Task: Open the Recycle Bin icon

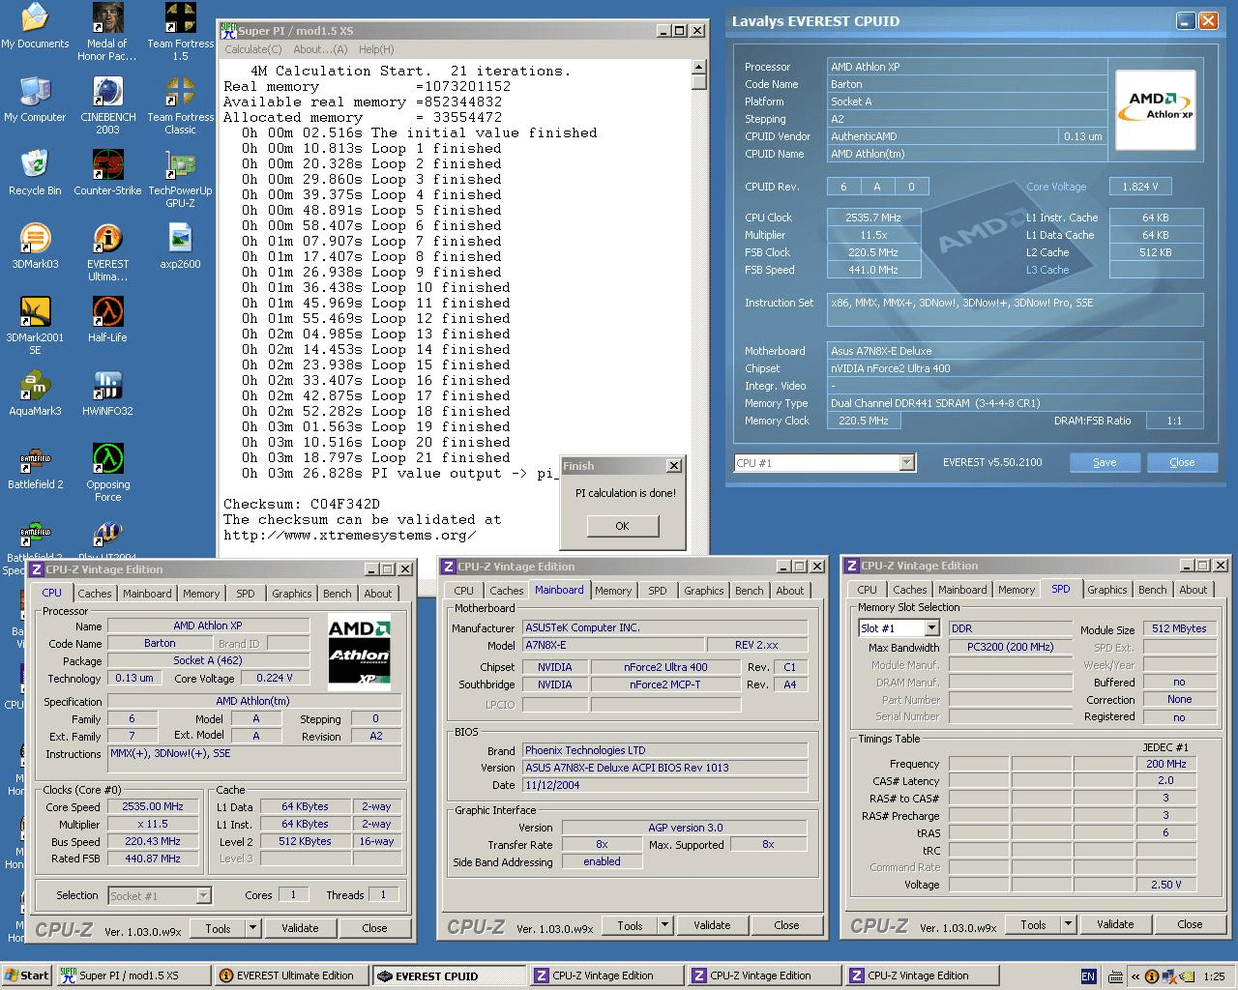Action: (35, 174)
